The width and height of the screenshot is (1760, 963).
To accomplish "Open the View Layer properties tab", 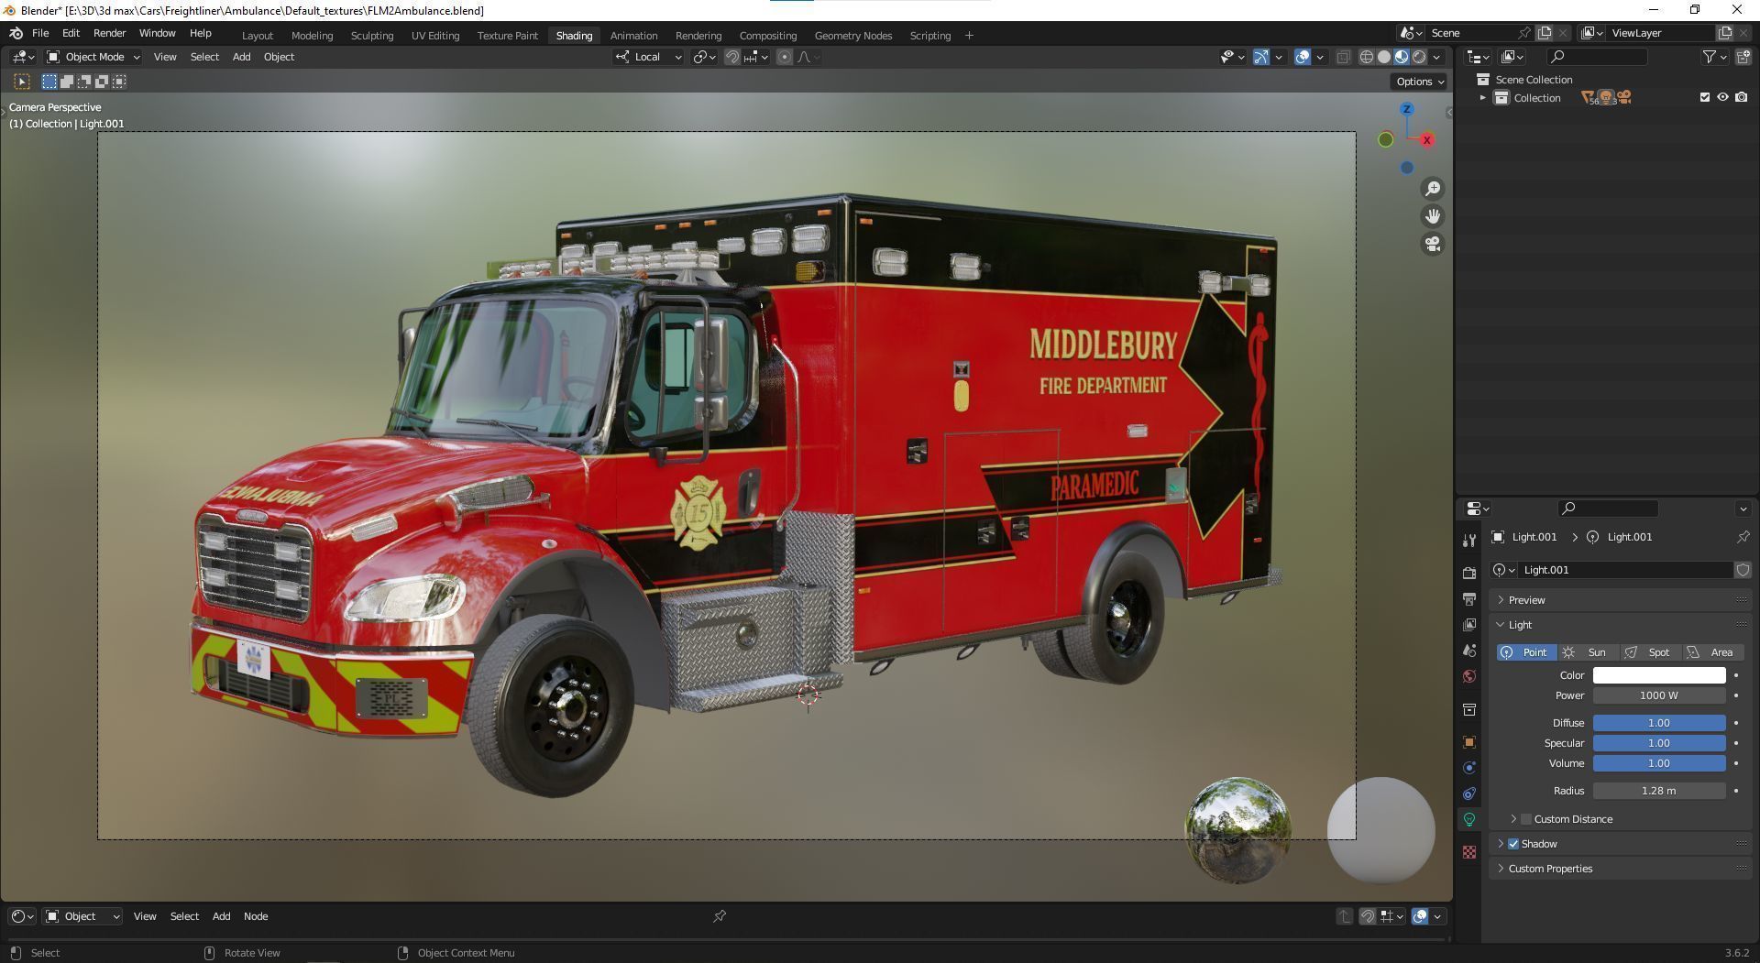I will click(x=1469, y=624).
